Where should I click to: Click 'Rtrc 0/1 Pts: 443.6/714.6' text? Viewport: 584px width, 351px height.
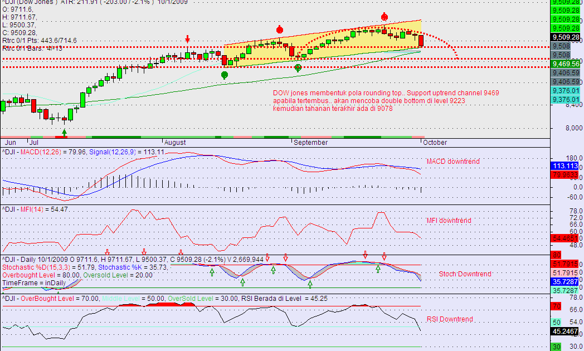point(40,41)
